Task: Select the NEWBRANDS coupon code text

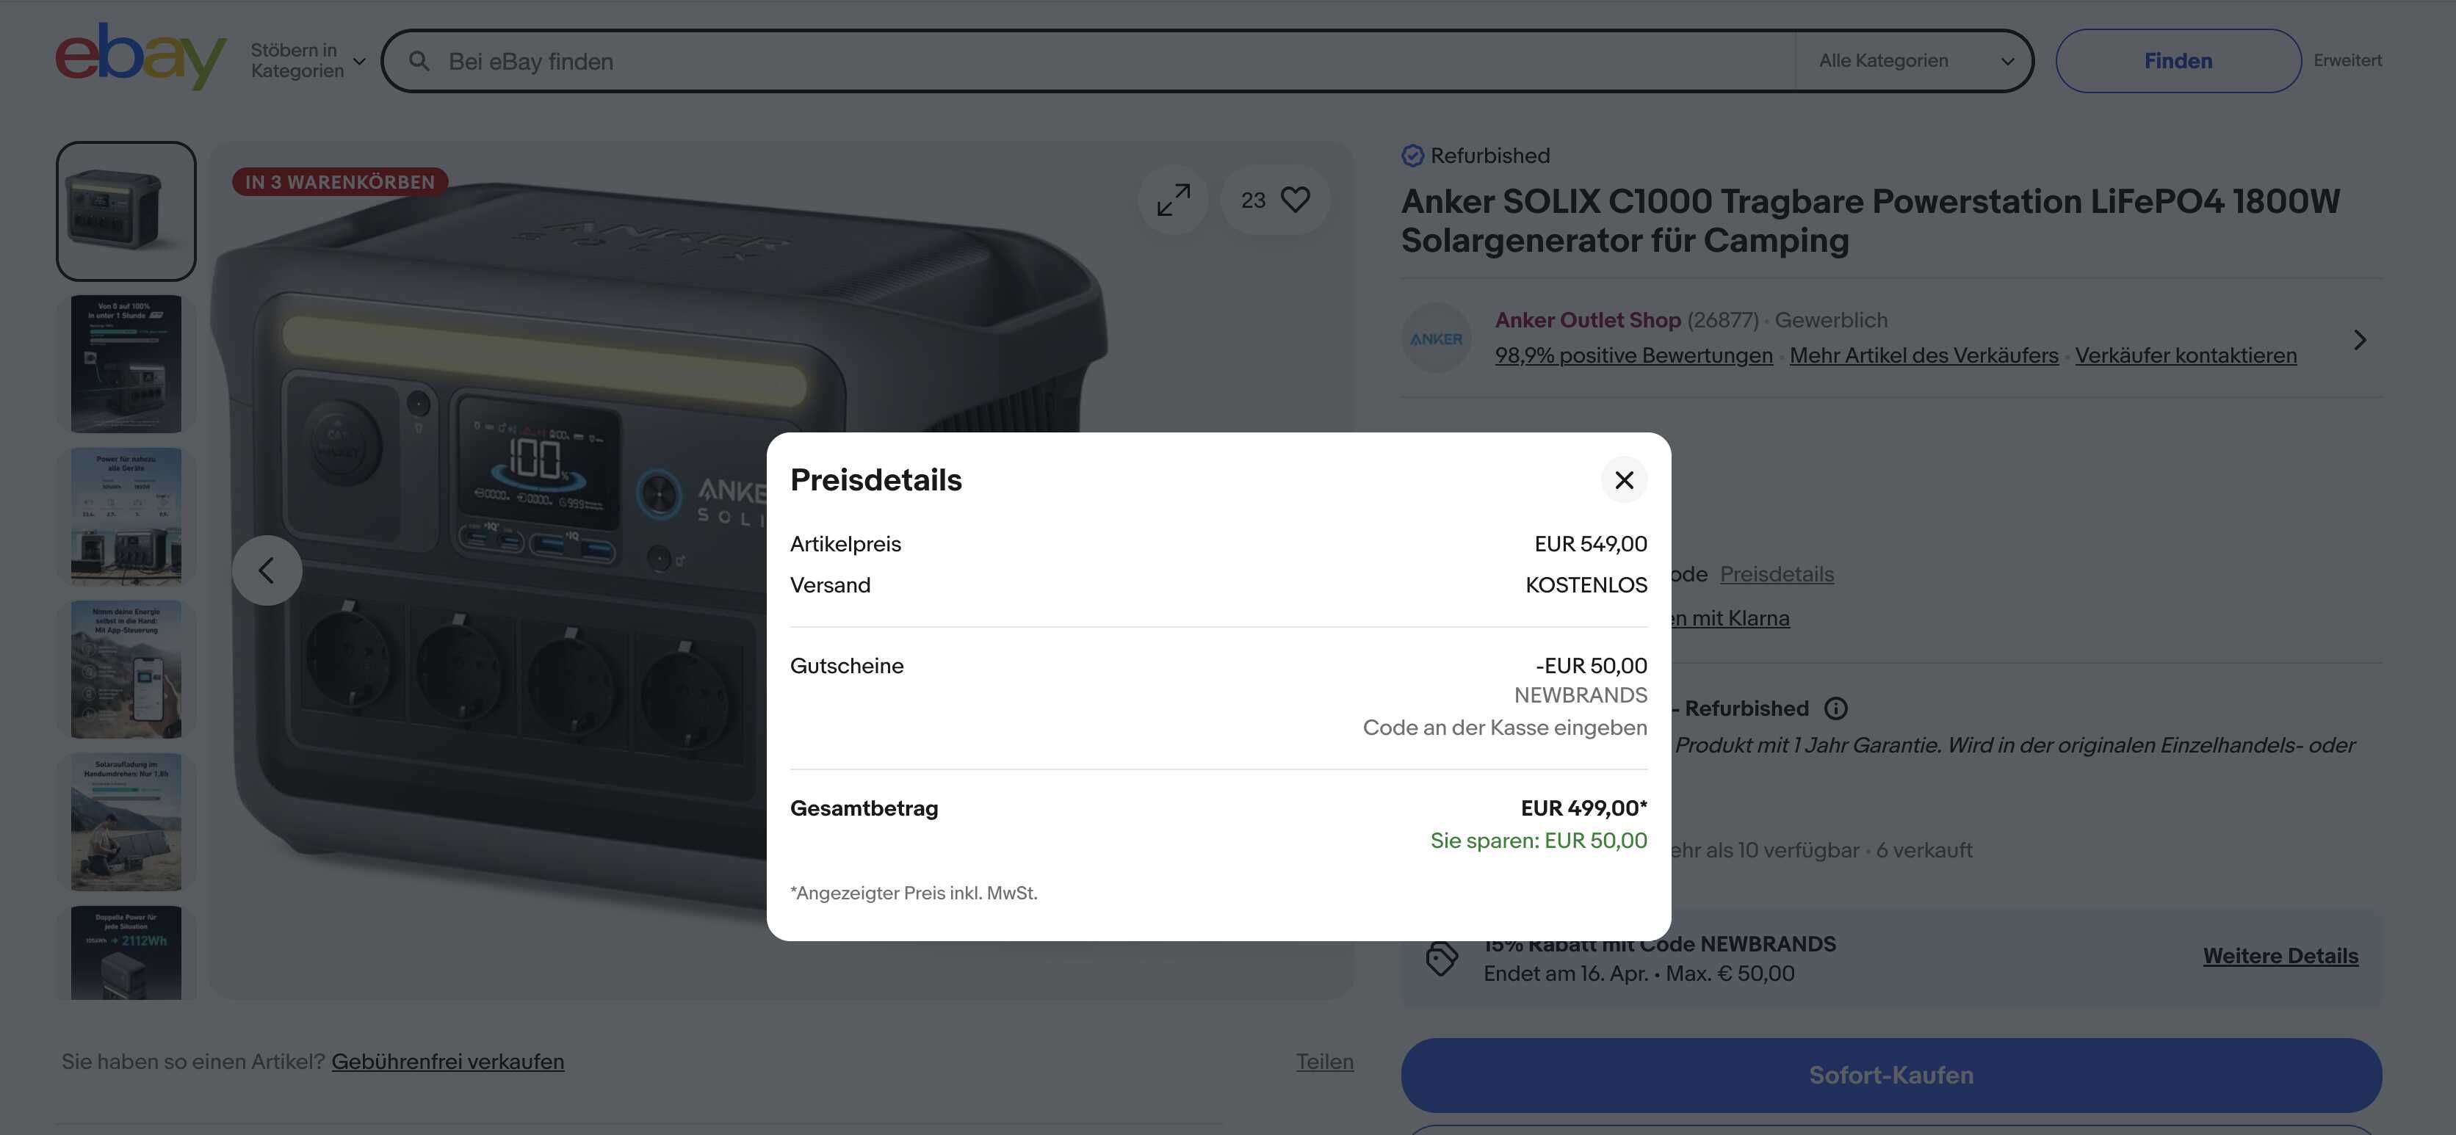Action: (1580, 695)
